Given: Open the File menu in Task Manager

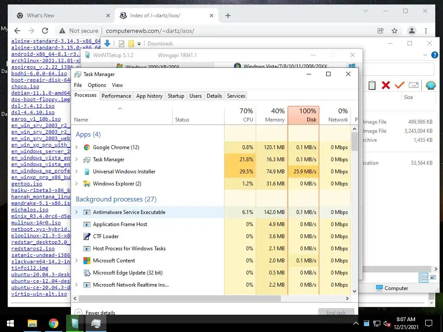Looking at the screenshot, I should click(78, 85).
